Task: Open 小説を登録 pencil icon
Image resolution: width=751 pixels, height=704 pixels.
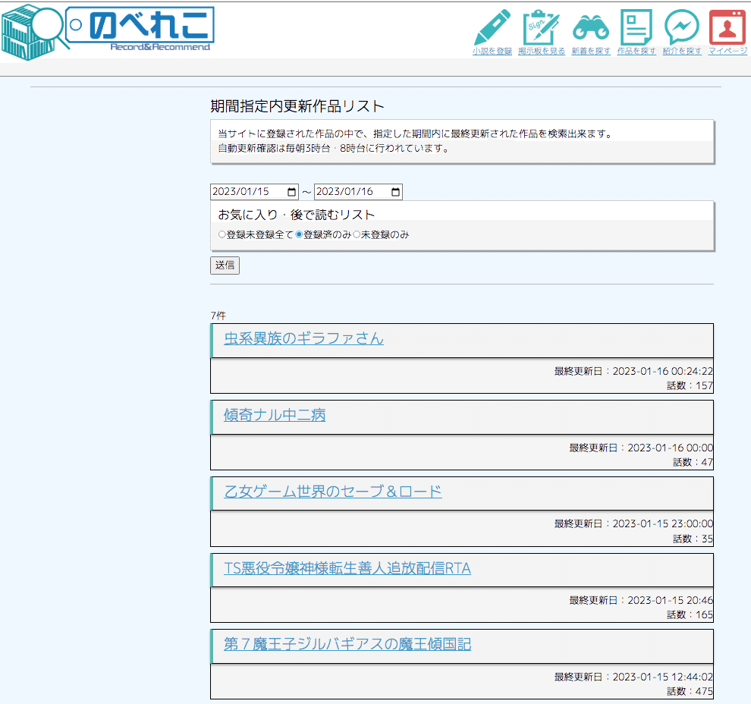Action: coord(492,27)
